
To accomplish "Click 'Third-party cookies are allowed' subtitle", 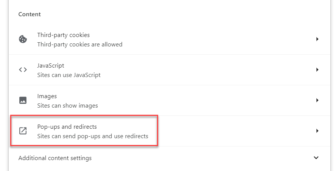I will tap(79, 44).
